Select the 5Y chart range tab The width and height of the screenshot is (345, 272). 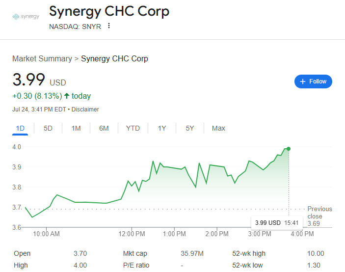coord(190,128)
